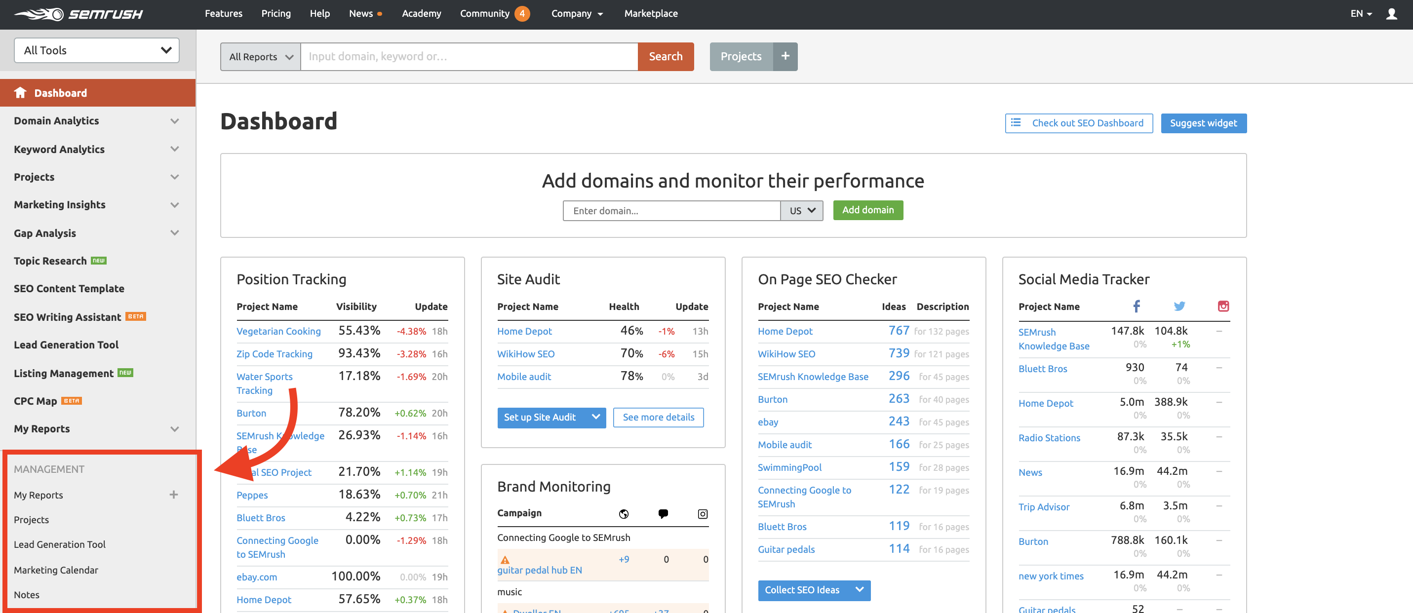1413x613 pixels.
Task: Open the All Tools dropdown
Action: (x=97, y=50)
